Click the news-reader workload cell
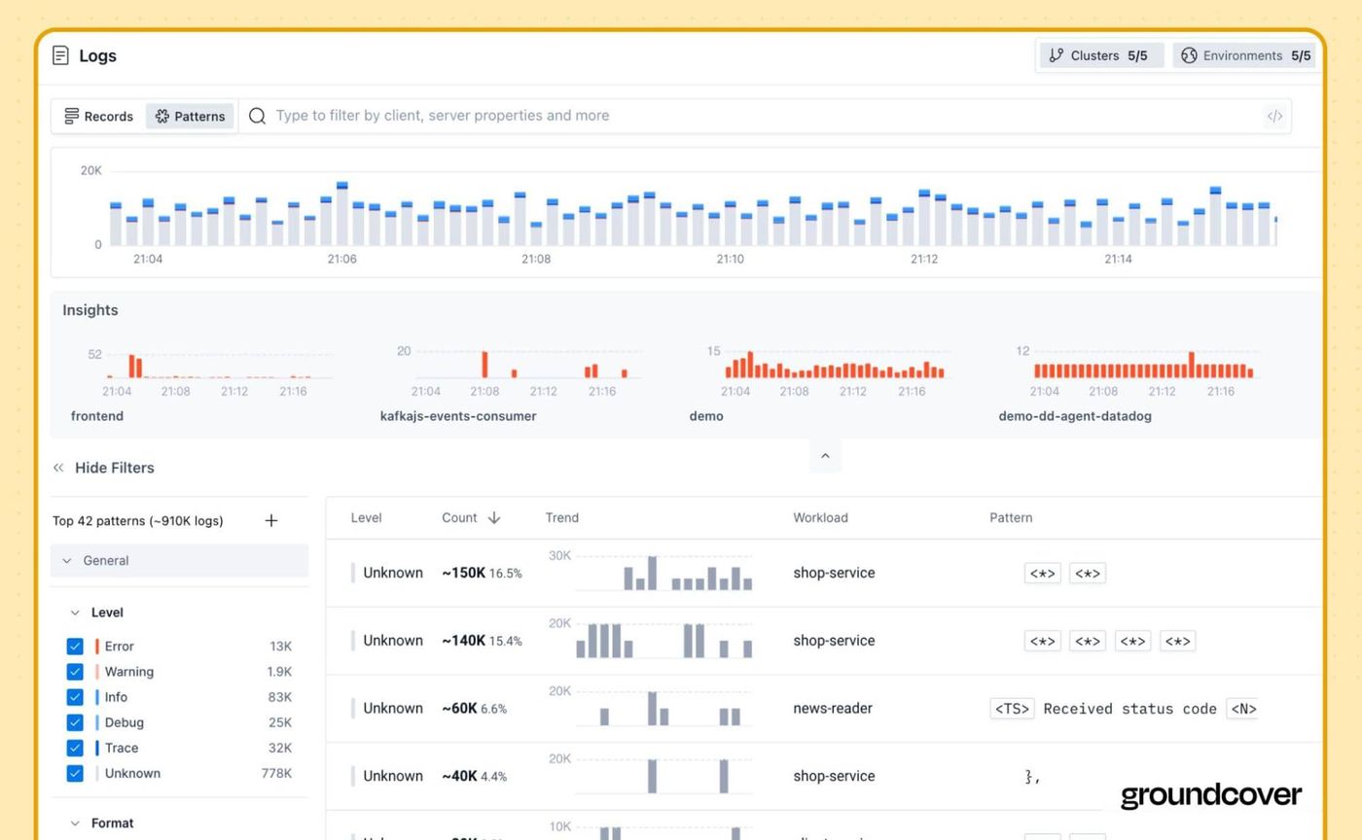Screen dimensions: 1362x840 (833, 708)
